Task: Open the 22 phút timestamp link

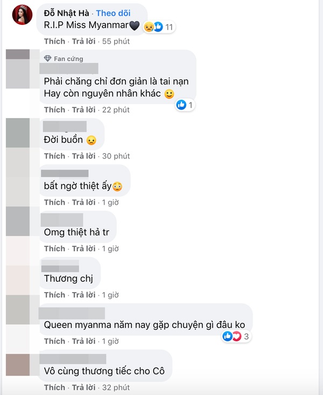Action: pos(116,110)
